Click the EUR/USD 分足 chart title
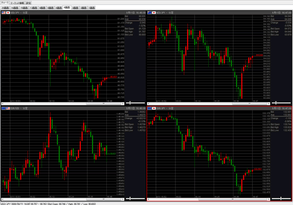 tap(19, 108)
